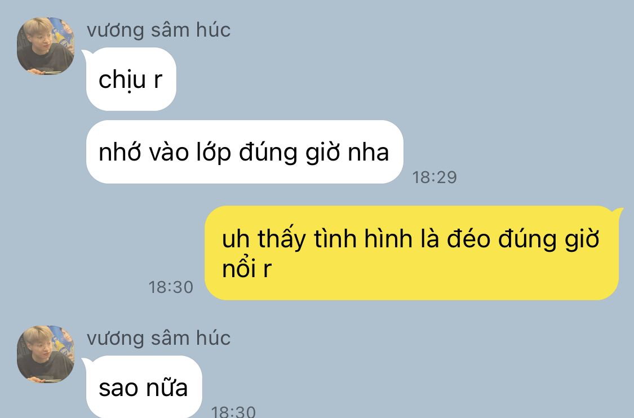Click "nổi r" on the yellow bubble's second line
Viewport: 634px width, 418px height.
tap(247, 268)
